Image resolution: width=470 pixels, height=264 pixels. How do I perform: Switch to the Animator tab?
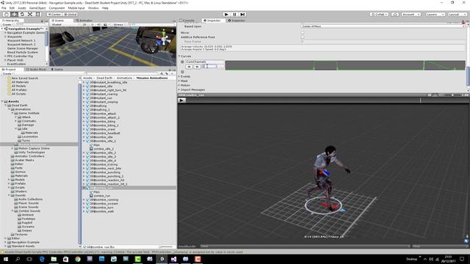point(84,21)
